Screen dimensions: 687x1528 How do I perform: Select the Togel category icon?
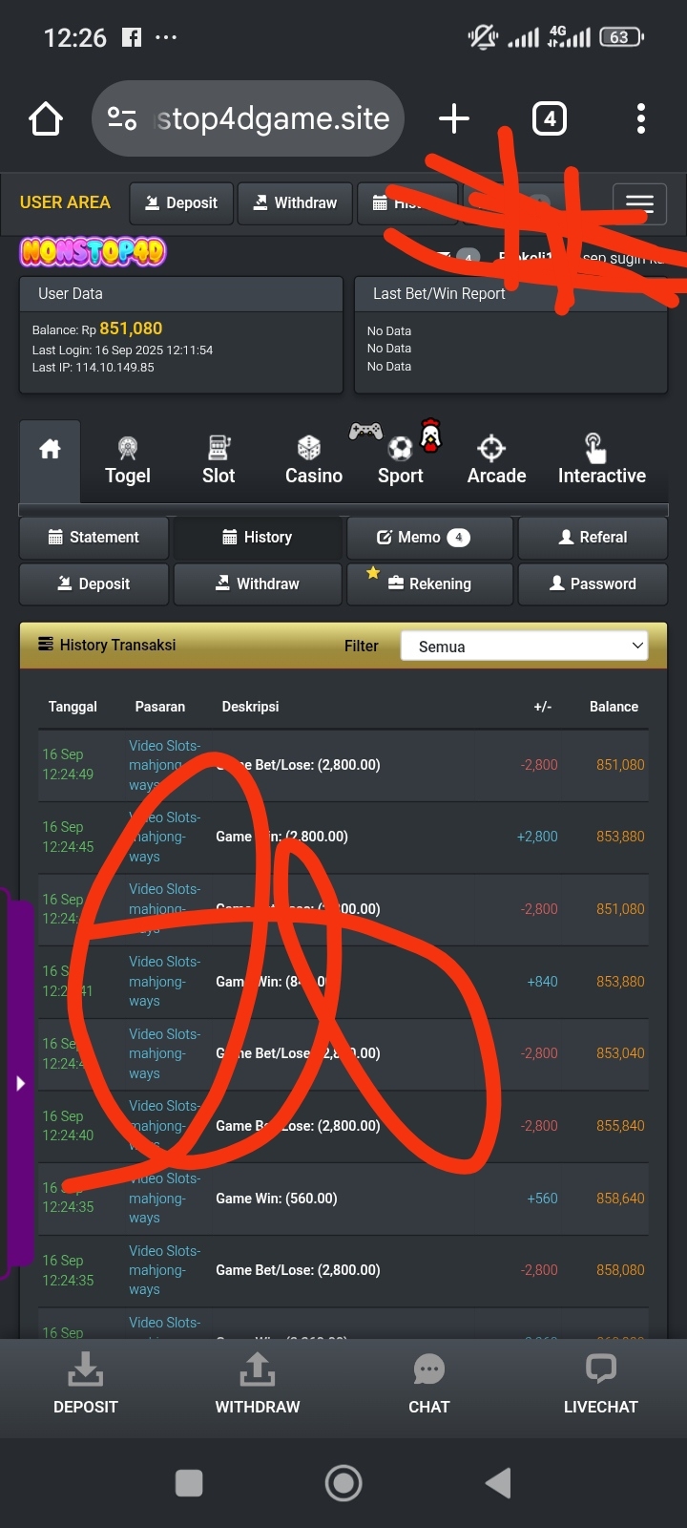point(127,448)
